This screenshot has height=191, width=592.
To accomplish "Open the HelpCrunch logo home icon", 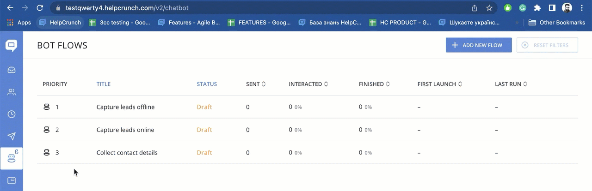I will click(12, 45).
